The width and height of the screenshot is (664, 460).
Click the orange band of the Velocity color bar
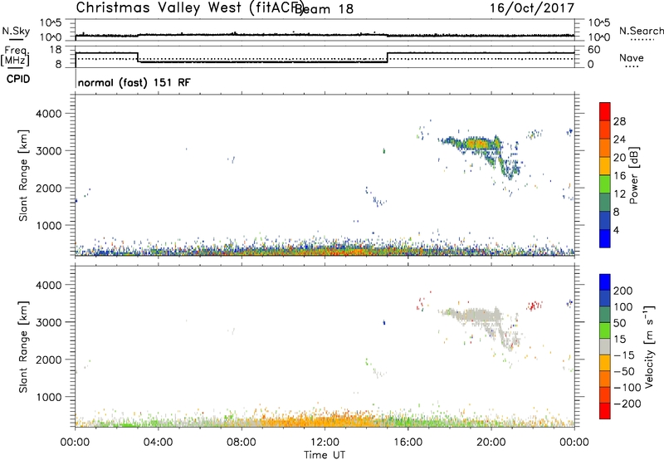tap(605, 379)
